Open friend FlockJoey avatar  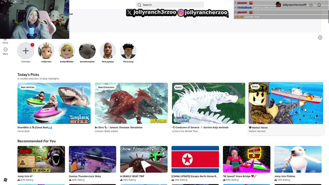coord(128,51)
